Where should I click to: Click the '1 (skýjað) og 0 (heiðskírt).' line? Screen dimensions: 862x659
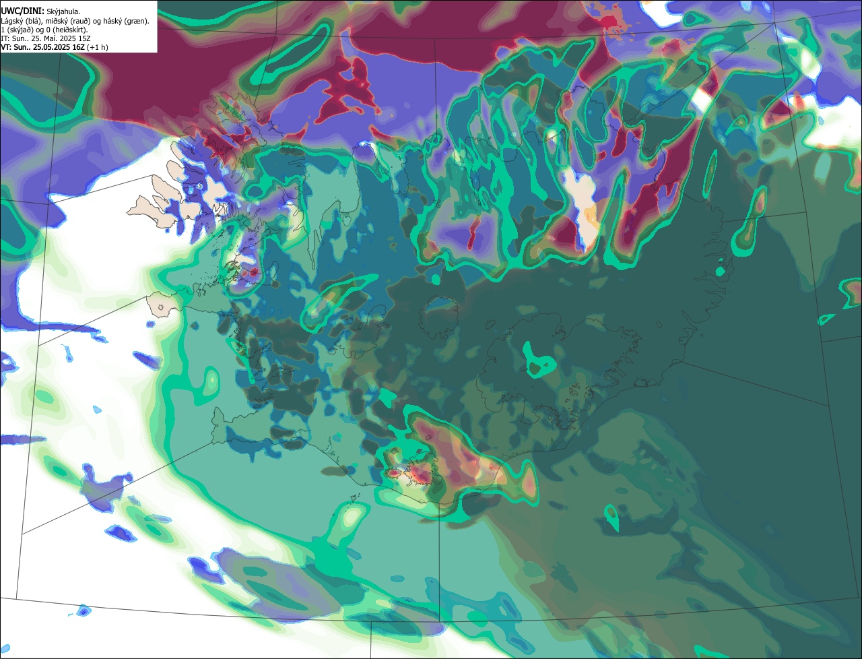tap(44, 30)
